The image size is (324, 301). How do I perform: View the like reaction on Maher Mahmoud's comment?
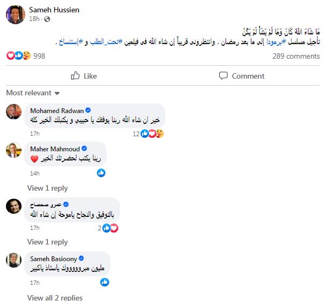click(101, 173)
